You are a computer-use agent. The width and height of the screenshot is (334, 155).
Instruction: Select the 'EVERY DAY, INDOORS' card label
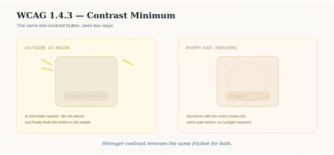pyautogui.click(x=212, y=48)
